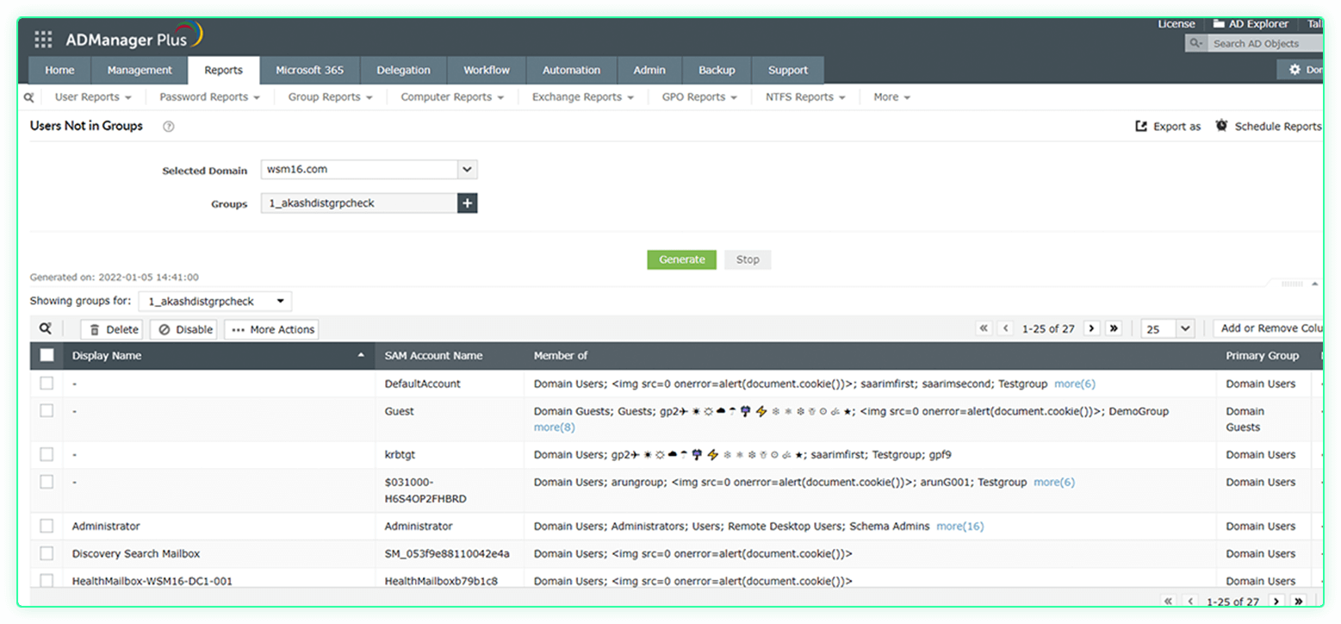Add a group with the plus button
This screenshot has width=1341, height=624.
[468, 203]
